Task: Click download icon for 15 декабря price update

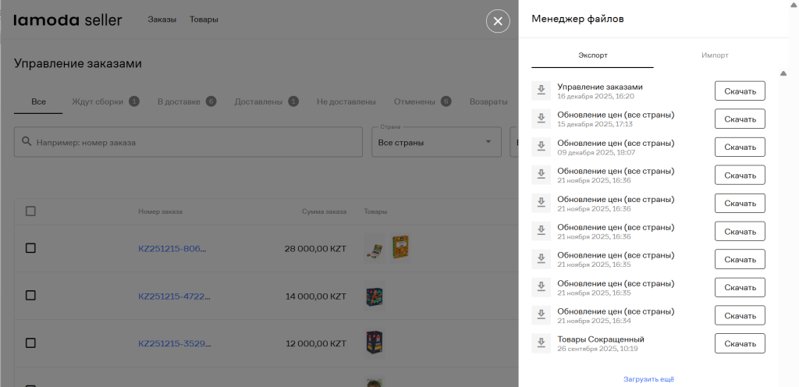Action: coord(541,119)
